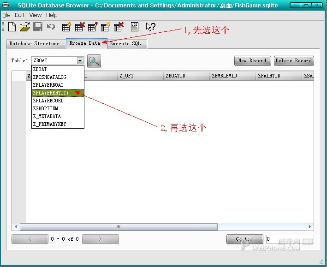Click the Delete Record button
The width and height of the screenshot is (327, 267).
pos(294,61)
